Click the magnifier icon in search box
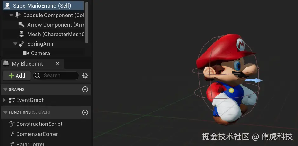Image resolution: width=298 pixels, height=146 pixels. pyautogui.click(x=37, y=76)
